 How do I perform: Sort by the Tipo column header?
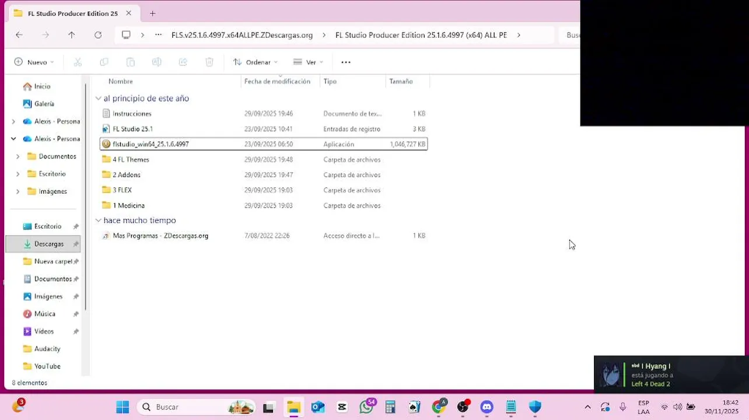[330, 81]
